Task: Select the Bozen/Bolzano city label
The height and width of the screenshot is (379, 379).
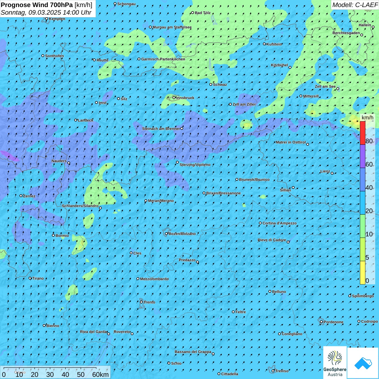Action: click(182, 234)
